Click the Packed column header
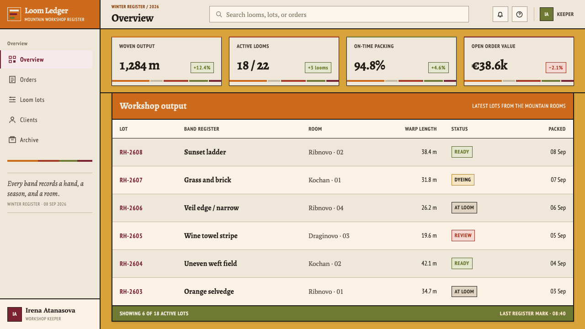Image resolution: width=585 pixels, height=329 pixels. tap(557, 129)
